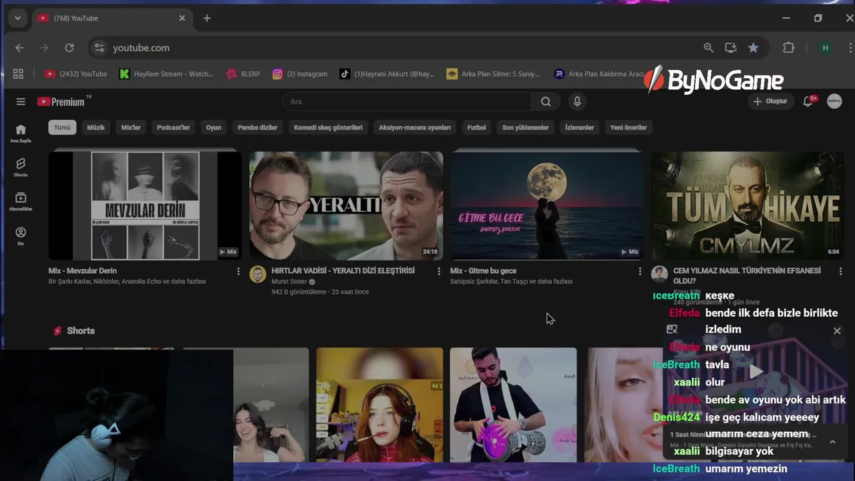855x481 pixels.
Task: Open the red-haired Spider-Man streamer Short
Action: click(379, 405)
